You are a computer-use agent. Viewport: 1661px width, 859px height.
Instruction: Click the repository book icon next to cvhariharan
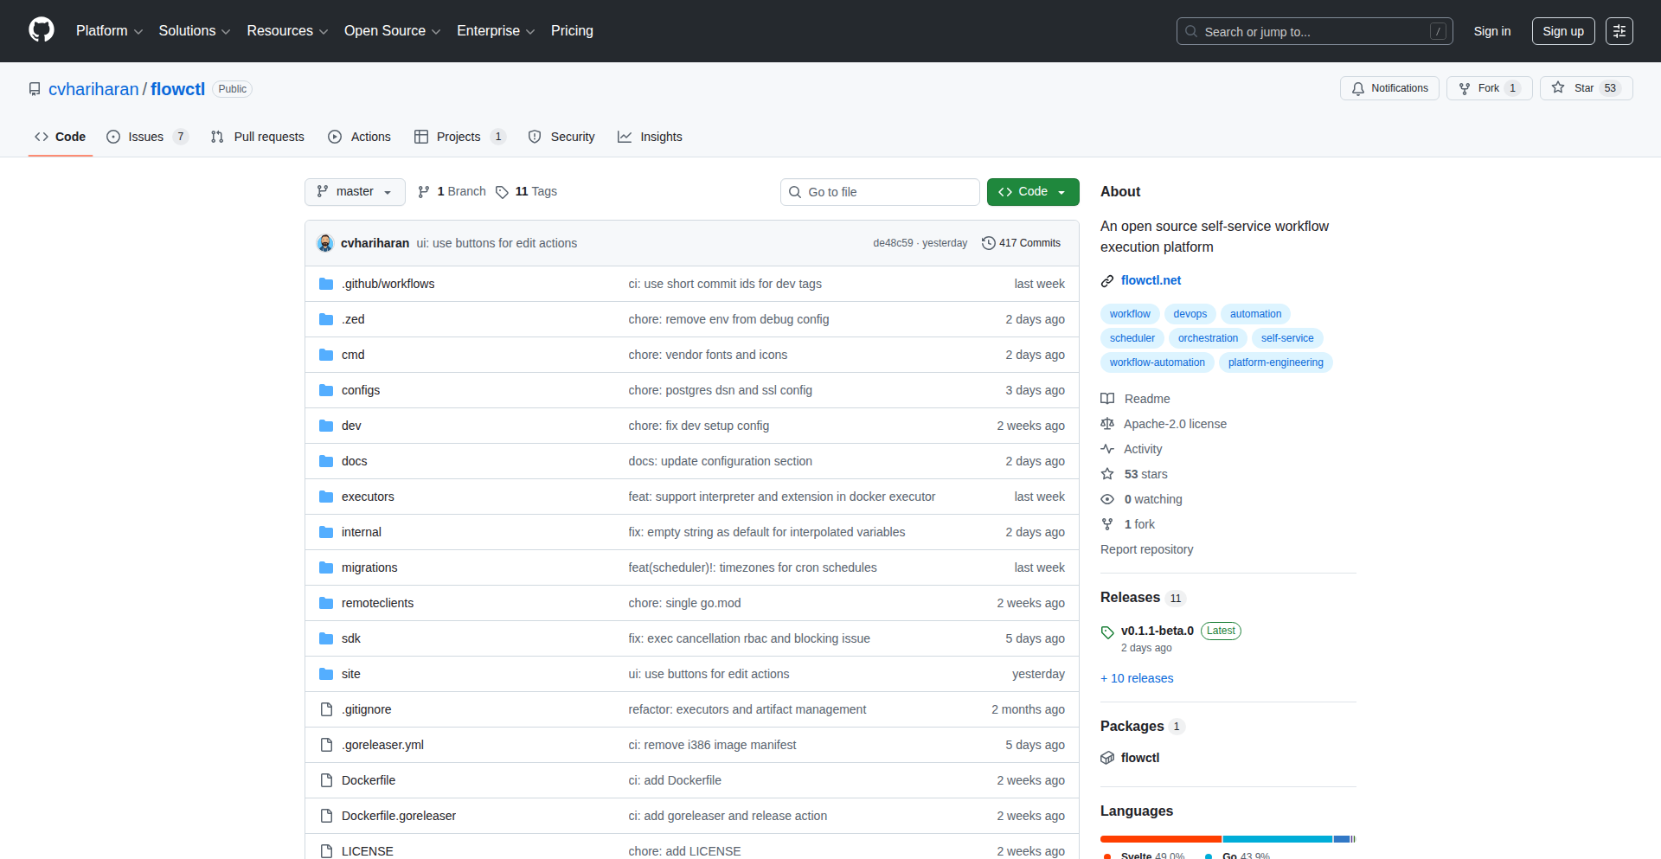coord(34,88)
